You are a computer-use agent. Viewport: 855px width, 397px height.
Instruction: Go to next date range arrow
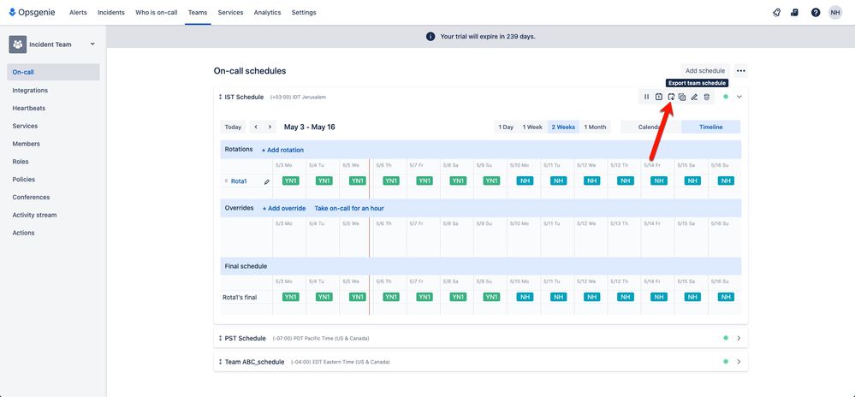point(270,127)
